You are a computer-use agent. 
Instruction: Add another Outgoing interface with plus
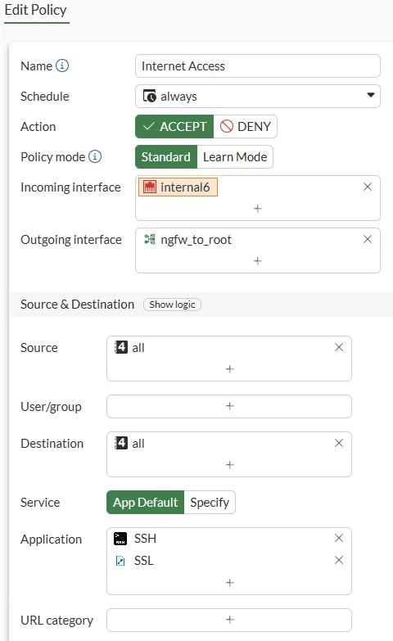pyautogui.click(x=258, y=261)
